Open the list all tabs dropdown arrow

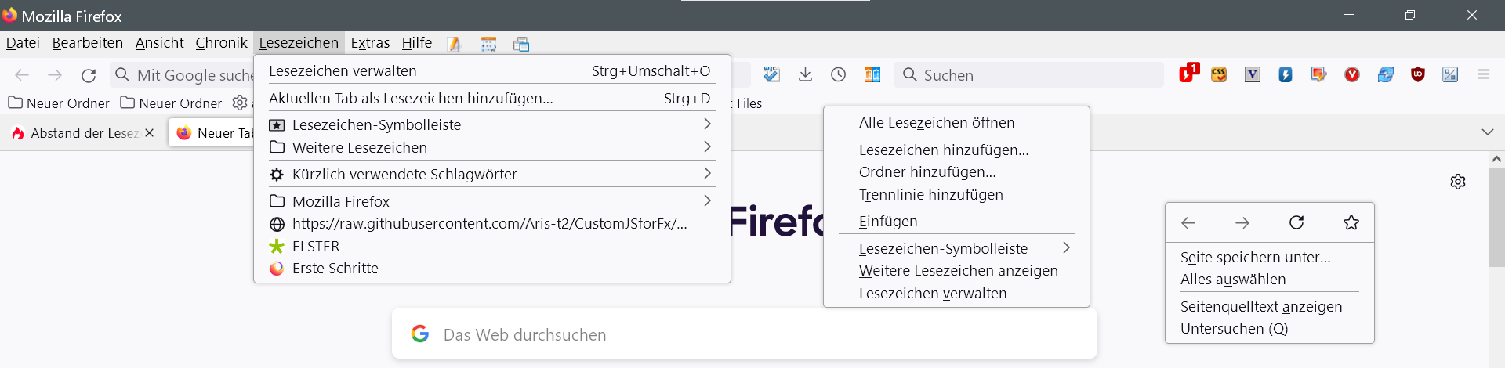click(1487, 132)
